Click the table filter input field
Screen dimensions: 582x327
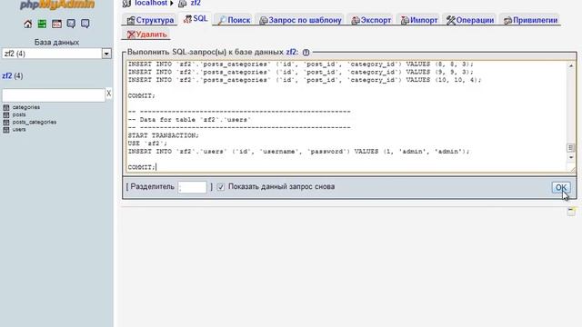[x=54, y=95]
